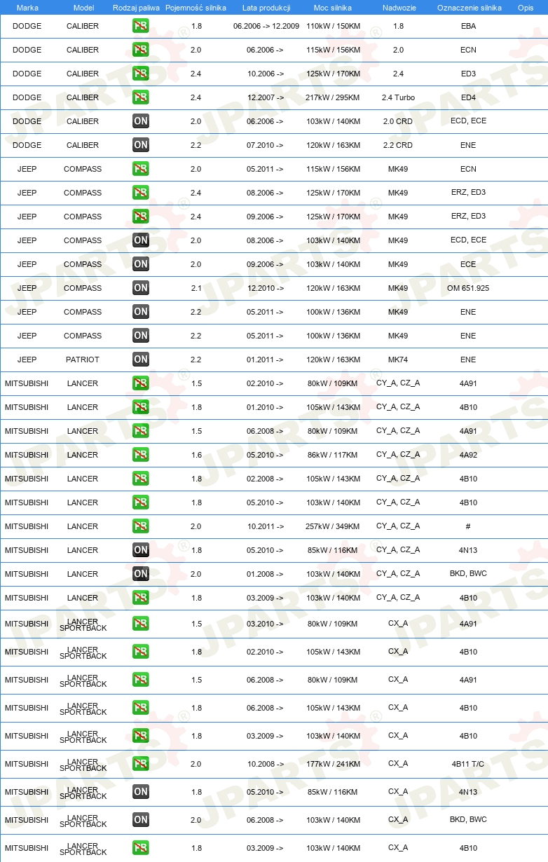This screenshot has height=862, width=548.
Task: Click the petrol icon for Compass 2.4 from 09.2006
Action: [x=141, y=217]
